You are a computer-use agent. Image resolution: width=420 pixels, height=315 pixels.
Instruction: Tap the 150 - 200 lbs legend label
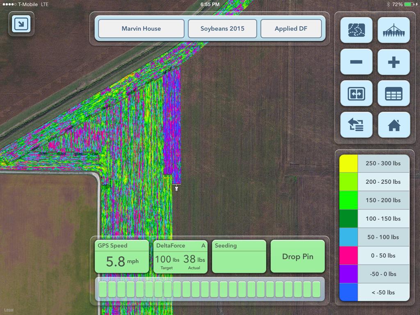pos(383,200)
